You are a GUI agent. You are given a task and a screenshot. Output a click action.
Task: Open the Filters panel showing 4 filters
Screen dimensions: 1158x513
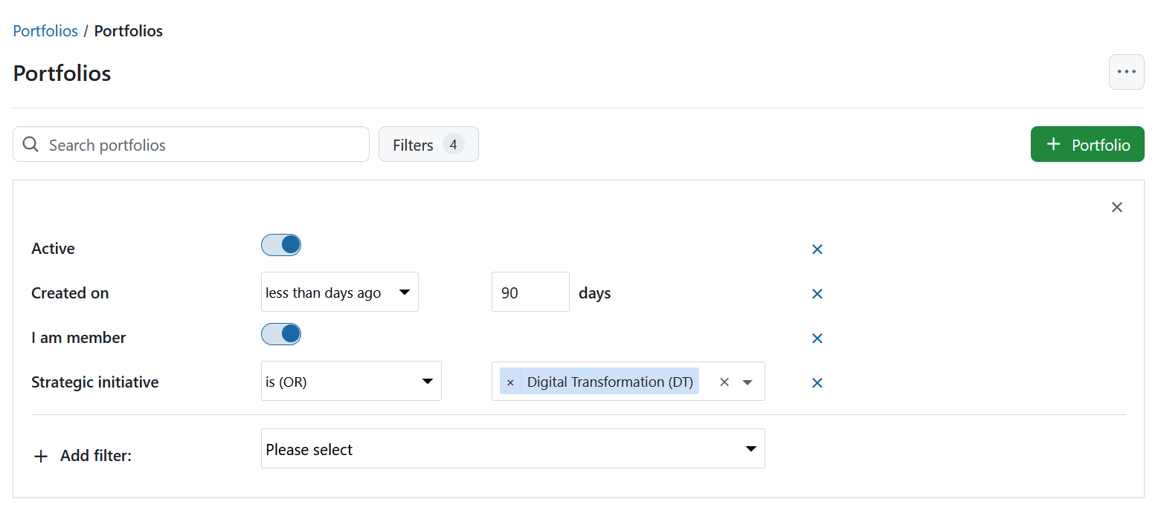(x=428, y=144)
